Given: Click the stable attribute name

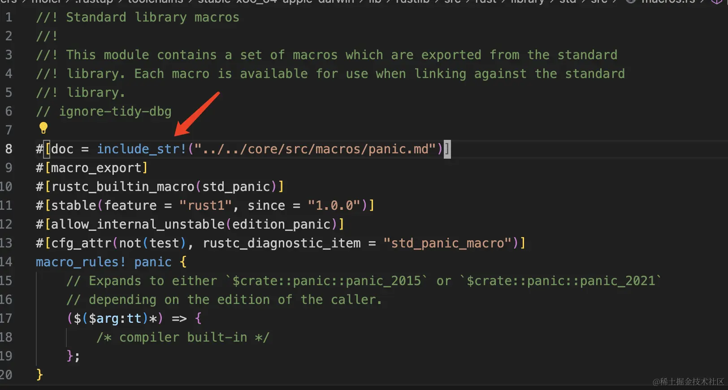Looking at the screenshot, I should pyautogui.click(x=74, y=205).
